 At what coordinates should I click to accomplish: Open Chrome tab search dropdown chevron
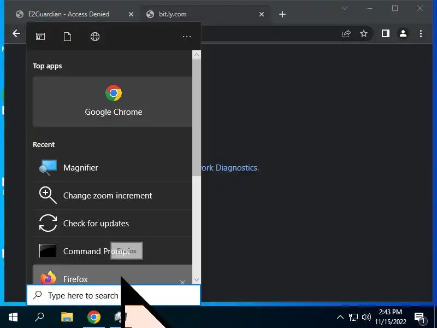click(x=345, y=8)
